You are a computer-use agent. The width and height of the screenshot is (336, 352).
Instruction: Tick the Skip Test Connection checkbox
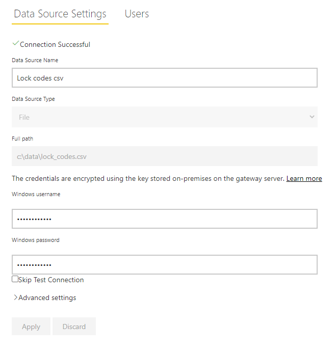coord(15,279)
